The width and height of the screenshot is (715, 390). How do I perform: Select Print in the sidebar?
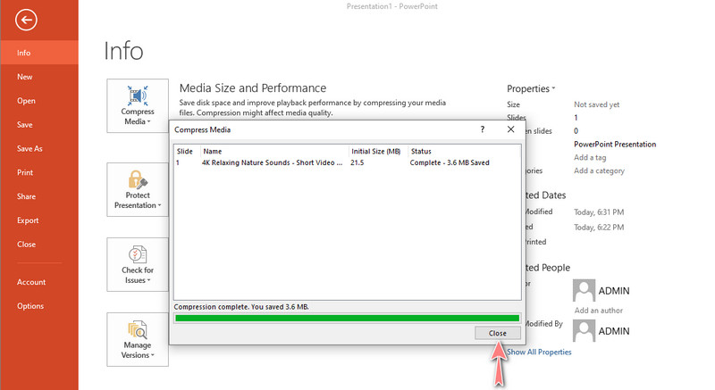tap(25, 172)
